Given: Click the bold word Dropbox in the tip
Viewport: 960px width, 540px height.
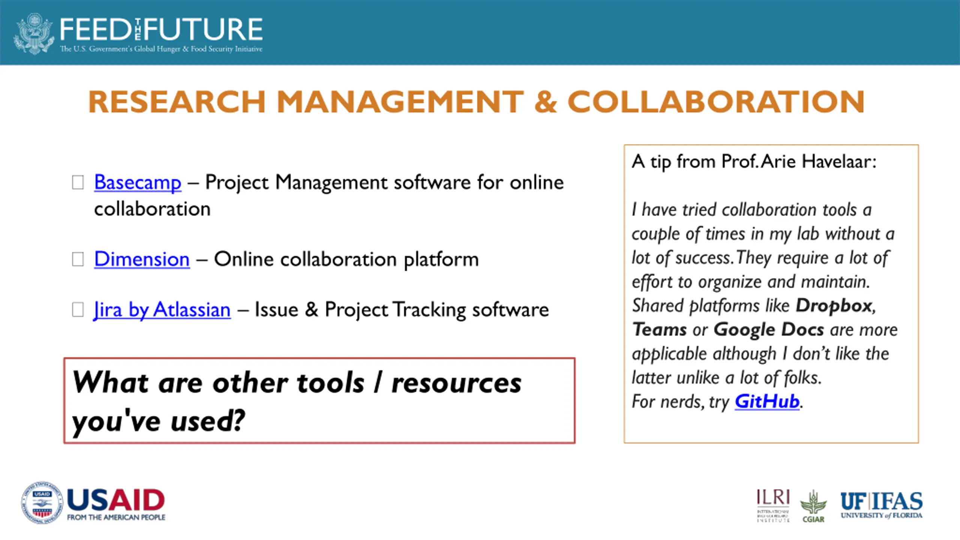Looking at the screenshot, I should coord(834,306).
